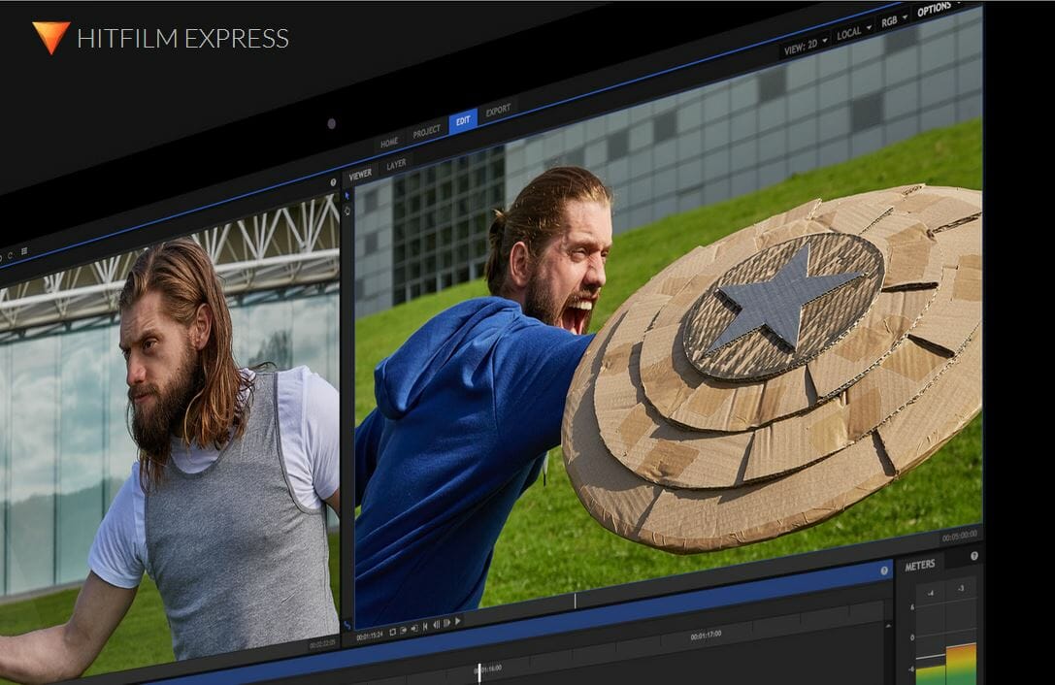Open help icon on the timeline panel

click(884, 571)
